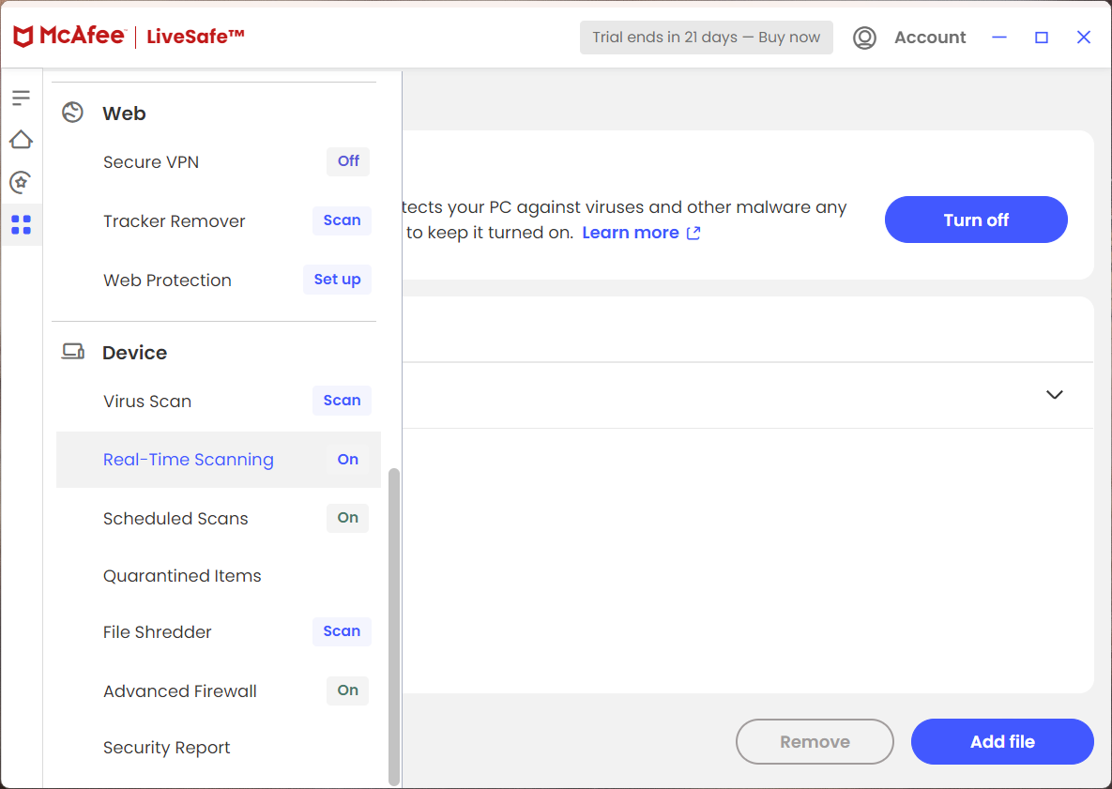Click the Device section heading
The image size is (1112, 789).
135,353
